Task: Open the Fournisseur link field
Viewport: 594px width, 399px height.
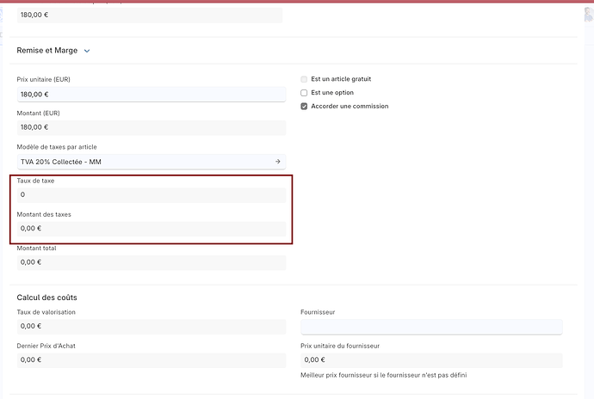Action: [x=430, y=327]
